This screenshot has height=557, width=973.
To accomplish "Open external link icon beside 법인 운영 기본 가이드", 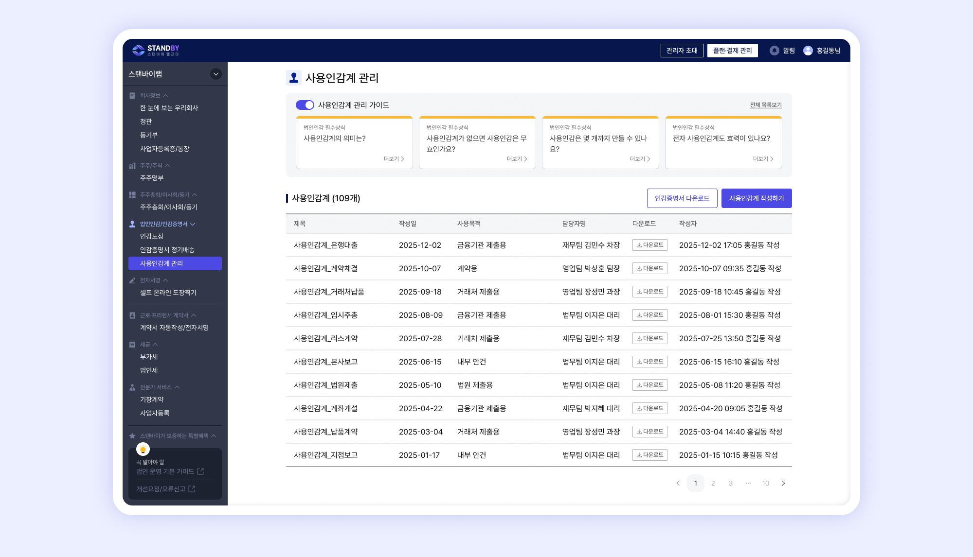I will [201, 471].
